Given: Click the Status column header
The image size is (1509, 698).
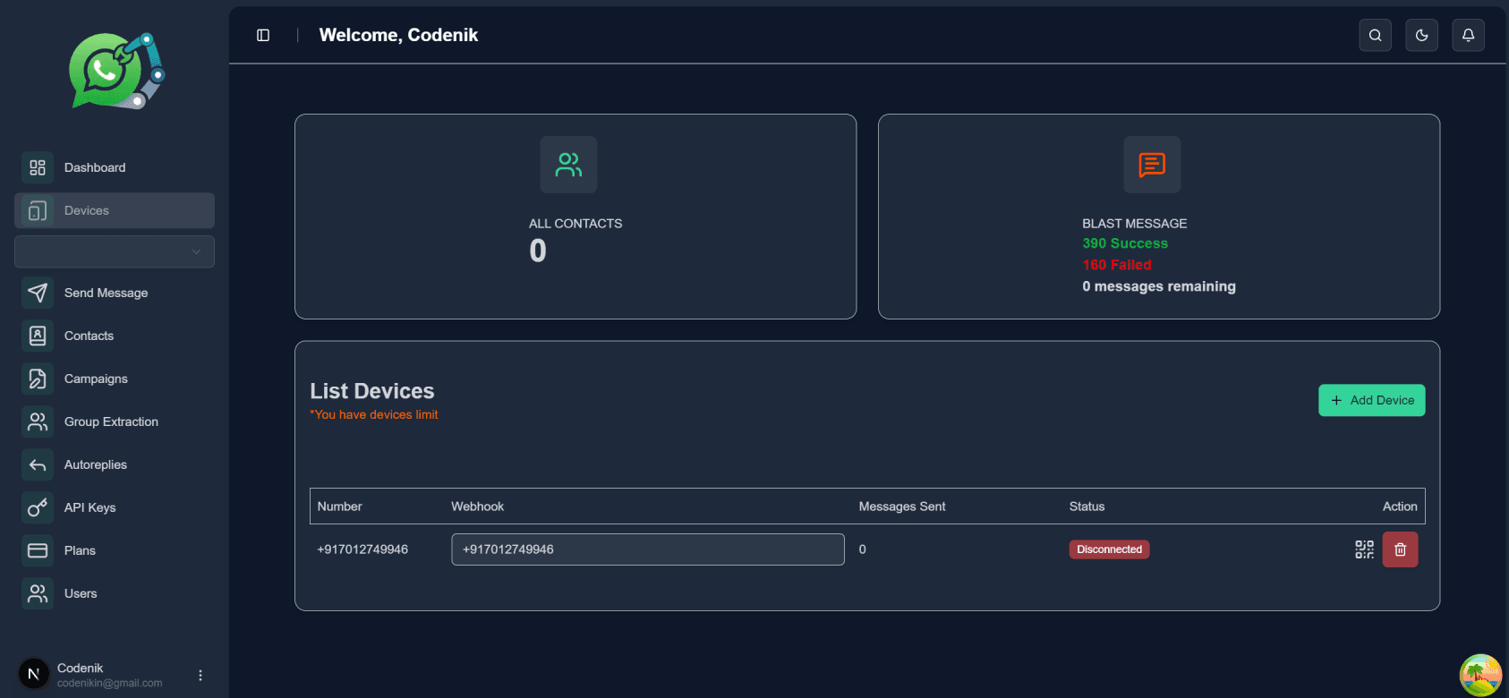Looking at the screenshot, I should [1087, 506].
